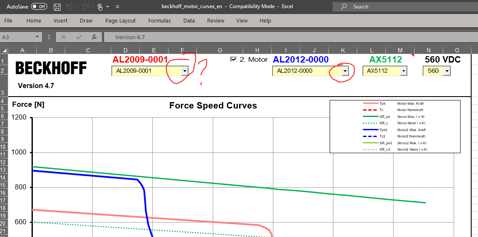
Task: Click the Enter checkmark formula bar icon
Action: point(79,37)
